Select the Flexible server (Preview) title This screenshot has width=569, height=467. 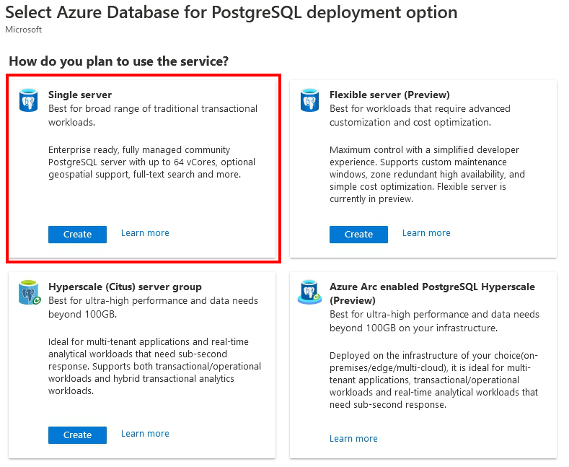389,95
